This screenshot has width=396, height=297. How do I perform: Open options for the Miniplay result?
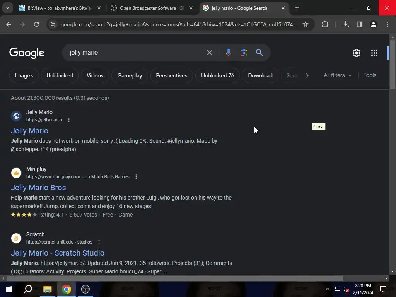click(x=136, y=177)
